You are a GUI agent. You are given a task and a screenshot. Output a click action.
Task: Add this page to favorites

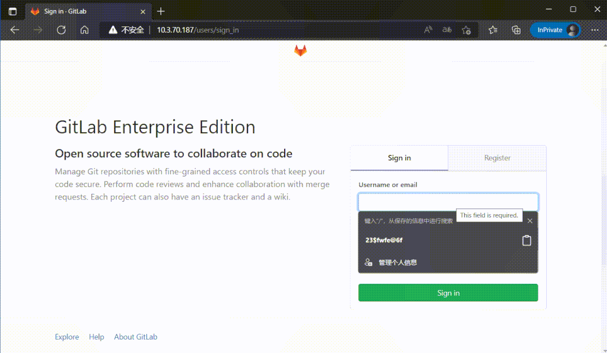click(466, 30)
